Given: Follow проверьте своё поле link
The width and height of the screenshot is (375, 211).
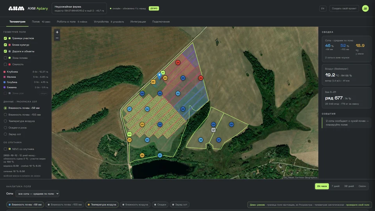Looking at the screenshot, I should pyautogui.click(x=357, y=205).
